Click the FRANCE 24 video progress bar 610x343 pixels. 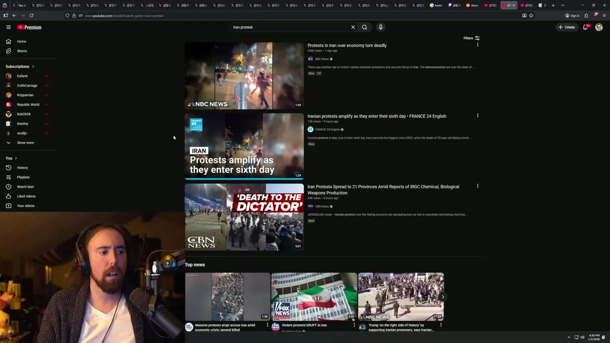coord(244,179)
